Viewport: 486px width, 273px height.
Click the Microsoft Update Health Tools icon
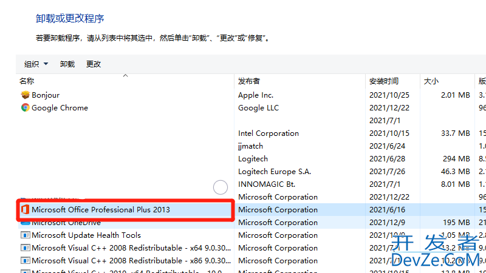(x=25, y=235)
